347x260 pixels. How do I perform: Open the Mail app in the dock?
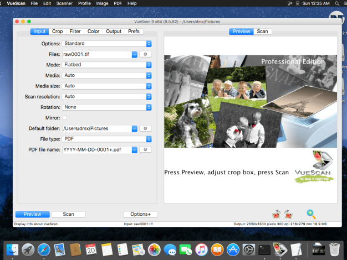(x=59, y=250)
